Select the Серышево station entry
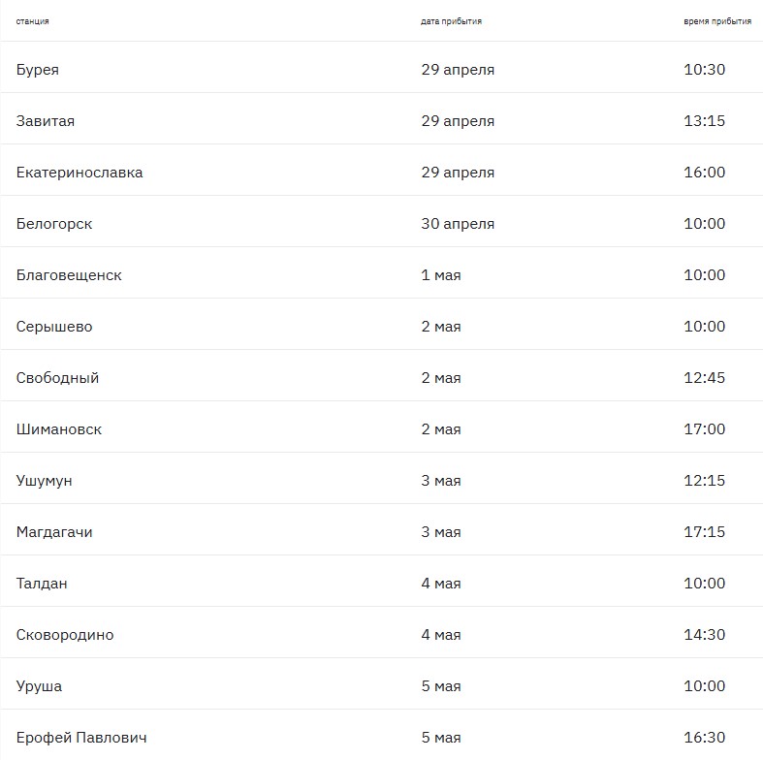This screenshot has width=763, height=760. tap(54, 327)
